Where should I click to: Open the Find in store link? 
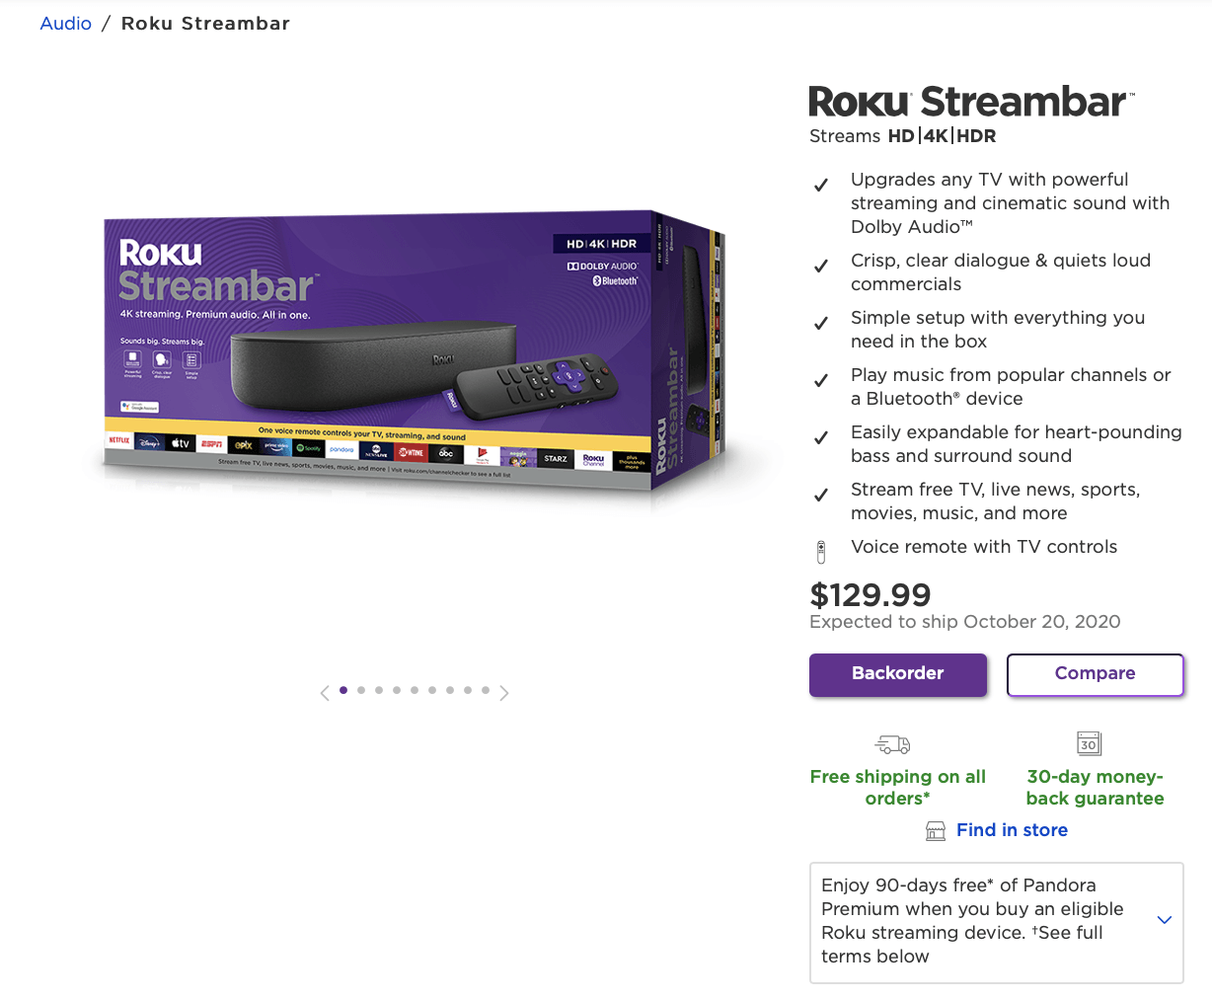tap(1011, 830)
